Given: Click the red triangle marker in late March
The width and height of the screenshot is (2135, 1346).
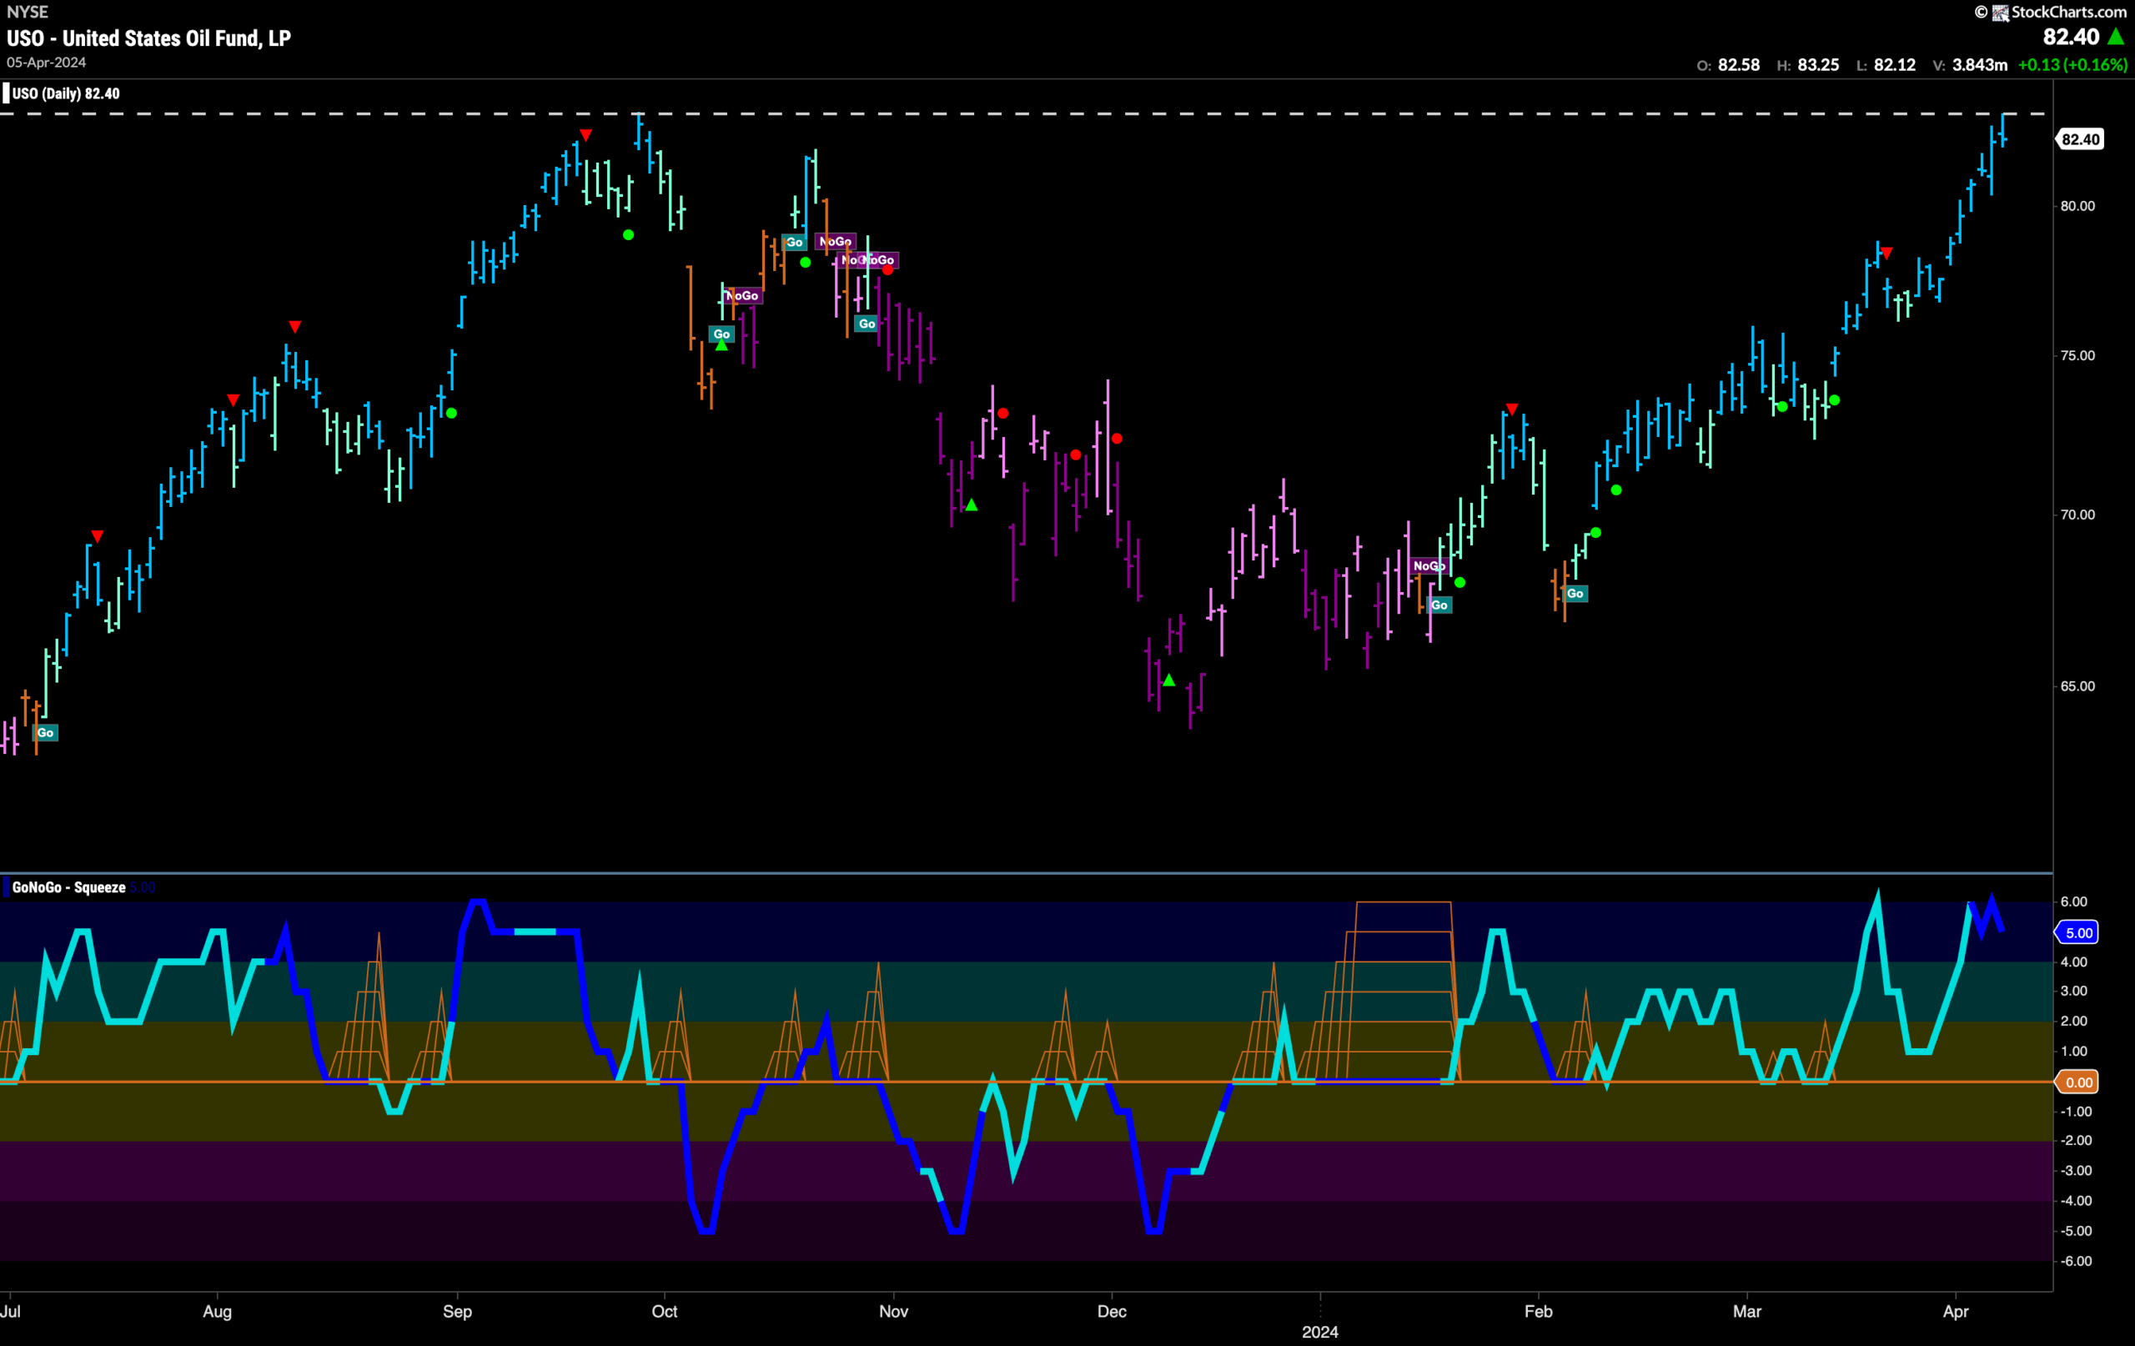Looking at the screenshot, I should [x=1886, y=254].
